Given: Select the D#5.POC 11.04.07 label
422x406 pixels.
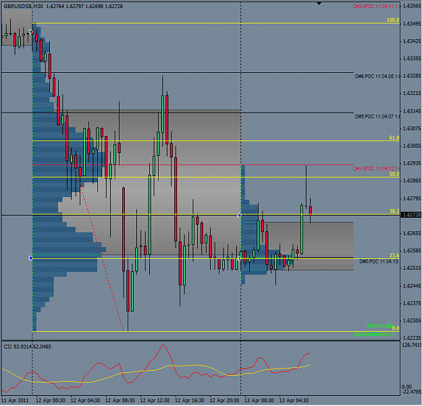Looking at the screenshot, I should point(377,117).
